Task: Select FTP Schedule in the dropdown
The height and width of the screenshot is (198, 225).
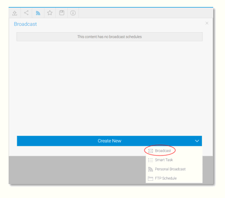Action: [166, 178]
